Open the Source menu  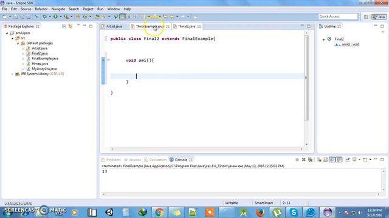click(26, 9)
